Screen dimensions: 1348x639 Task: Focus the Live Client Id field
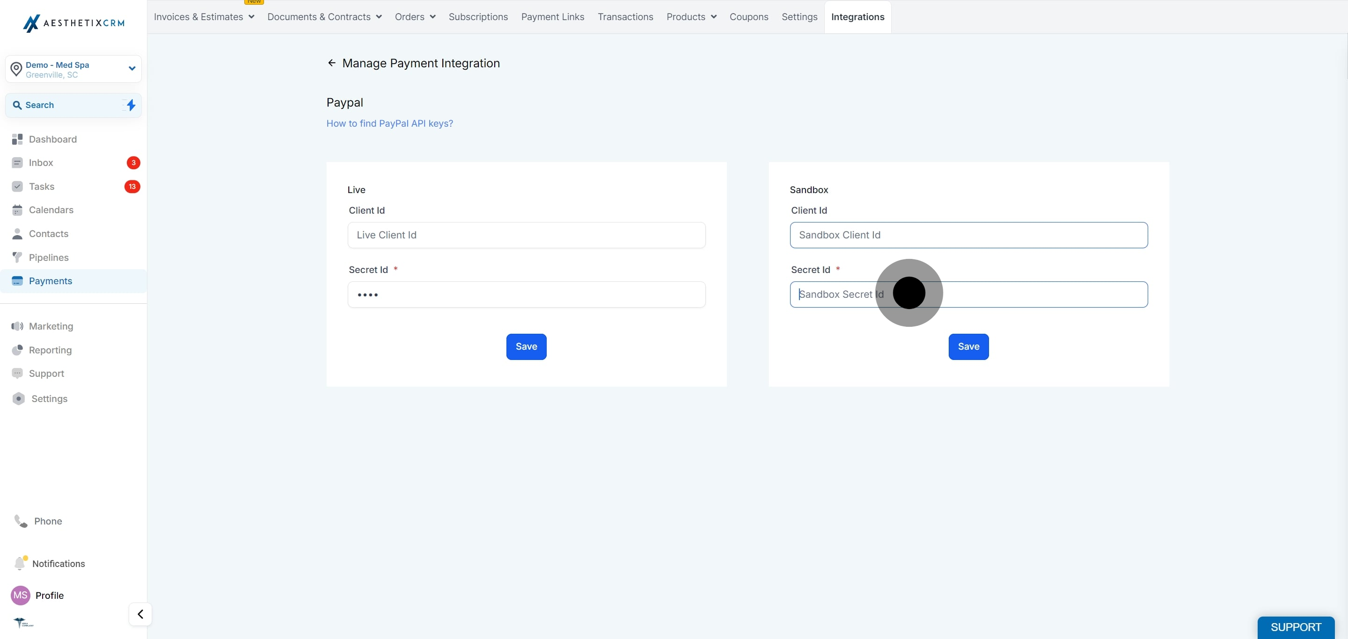click(x=527, y=235)
